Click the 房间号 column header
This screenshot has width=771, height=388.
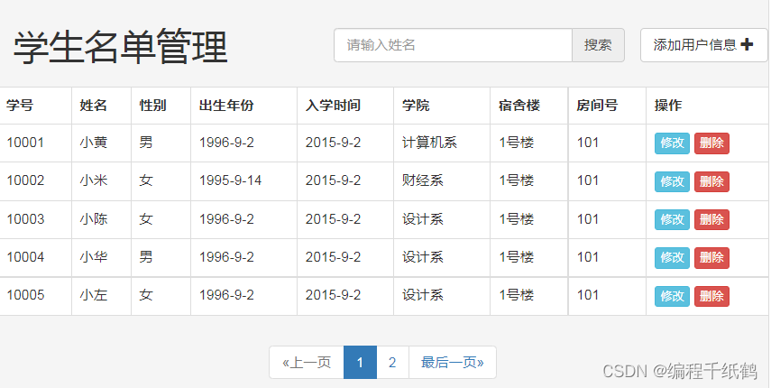(x=597, y=106)
